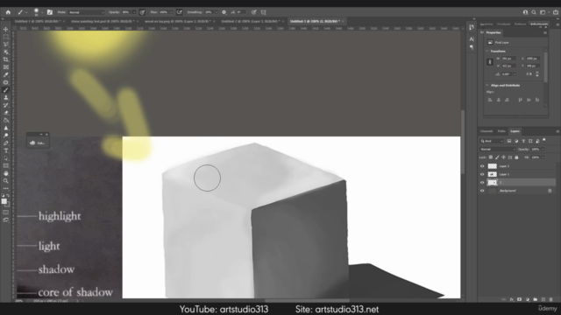The height and width of the screenshot is (315, 561).
Task: Click the Properties panel vertical scrollbar
Action: (x=545, y=68)
